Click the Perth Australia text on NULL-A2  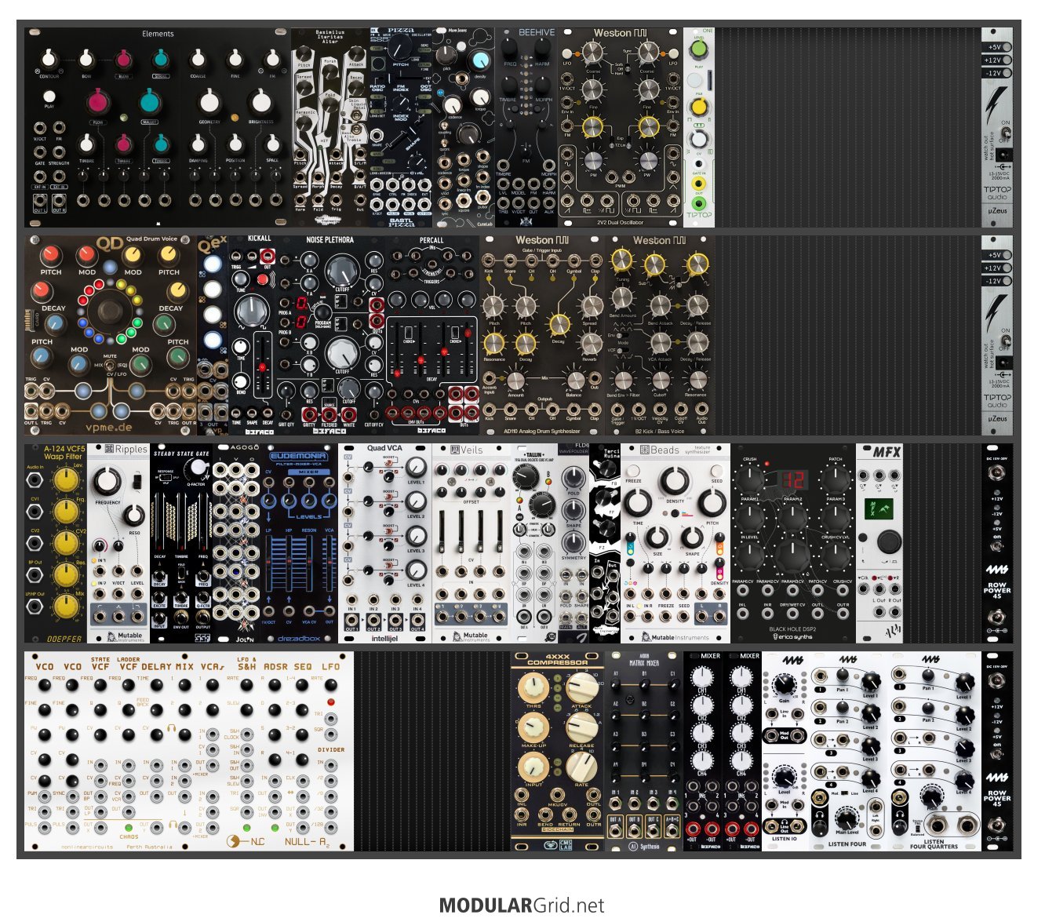(151, 847)
